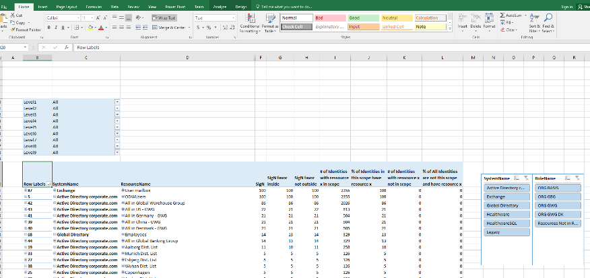
Task: Toggle the ORG GBG role filter
Action: tap(558, 197)
